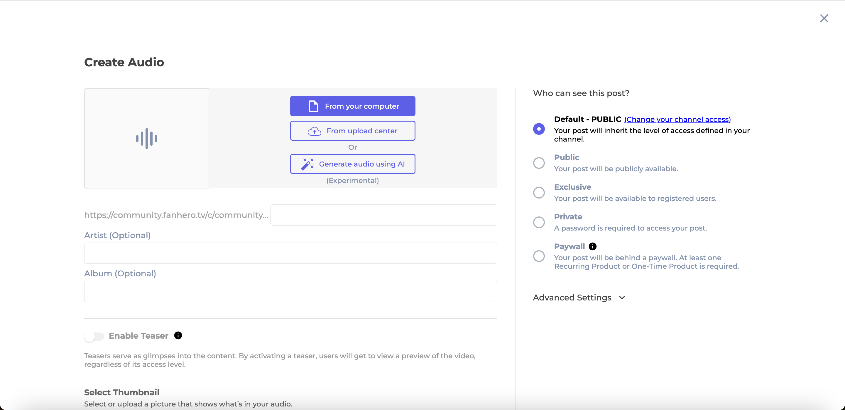
Task: Click Generate audio using AI button
Action: click(x=353, y=164)
